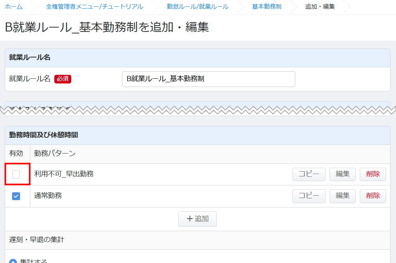Uncheck the 通常勤務 checkbox
396x263 pixels.
coord(16,196)
